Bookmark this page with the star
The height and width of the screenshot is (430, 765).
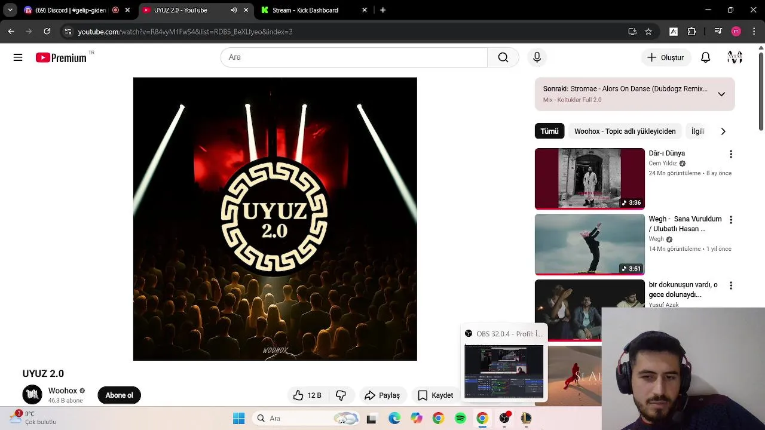click(648, 32)
